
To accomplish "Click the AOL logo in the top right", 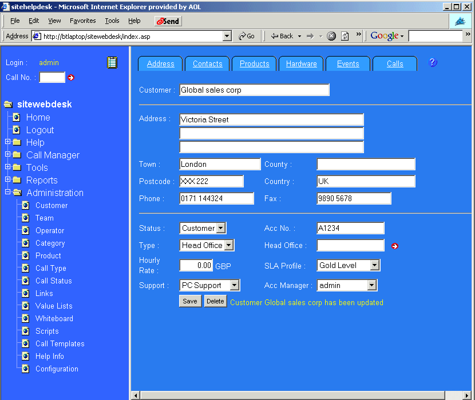I will (461, 21).
